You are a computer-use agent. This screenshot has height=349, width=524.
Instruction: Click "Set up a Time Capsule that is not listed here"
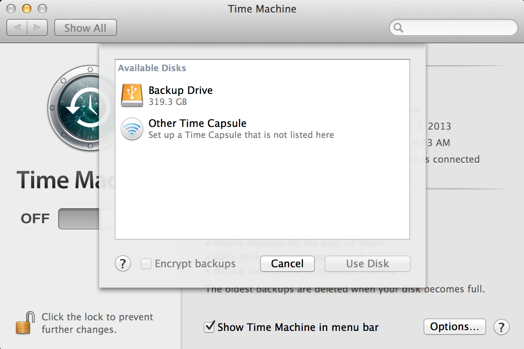(x=241, y=135)
